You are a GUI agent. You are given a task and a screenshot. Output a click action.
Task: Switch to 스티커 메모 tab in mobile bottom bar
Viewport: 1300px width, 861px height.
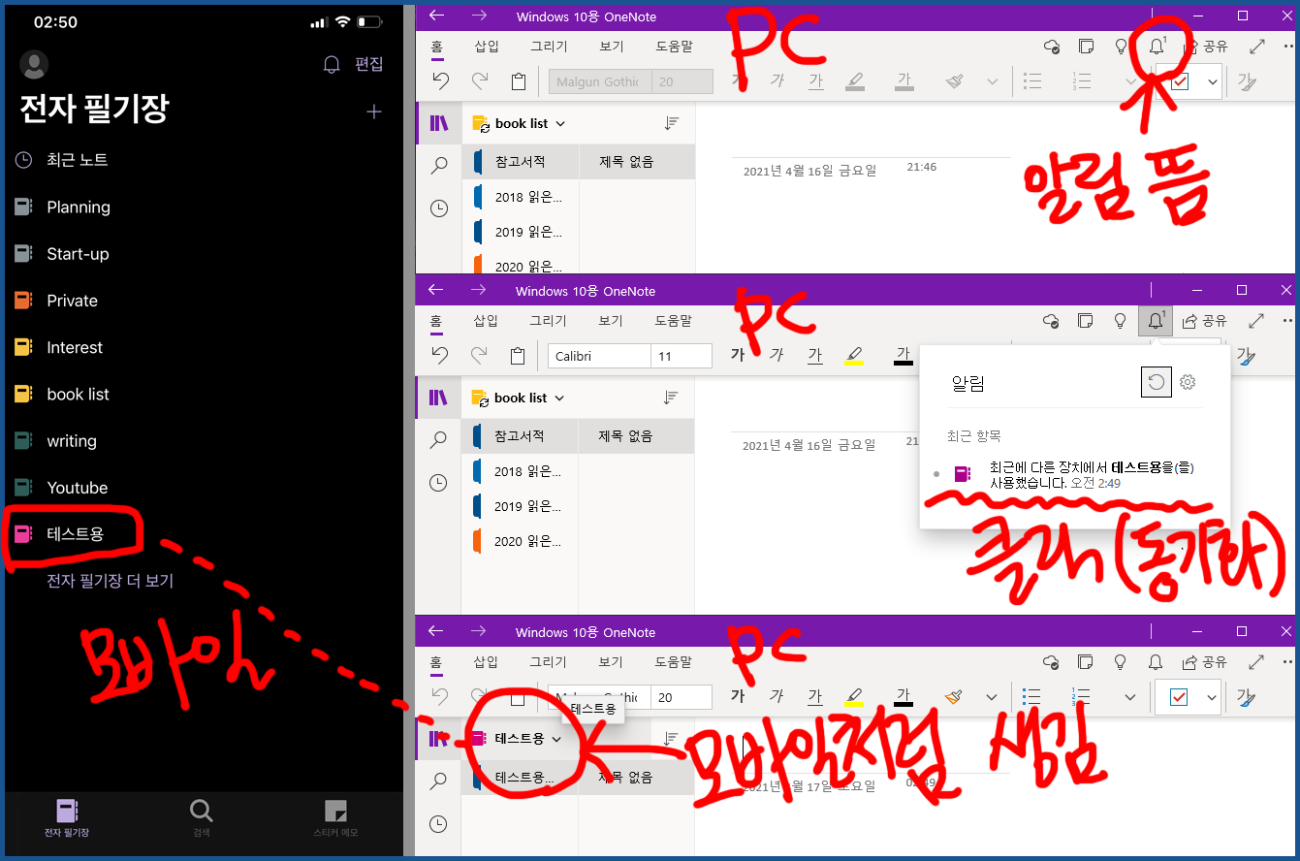tap(335, 818)
